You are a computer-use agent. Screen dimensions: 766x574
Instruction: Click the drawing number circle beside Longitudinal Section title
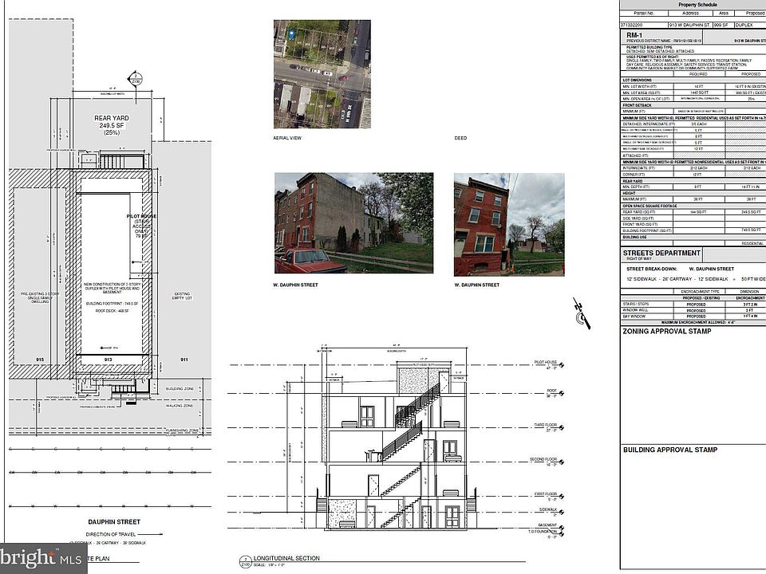tap(244, 561)
